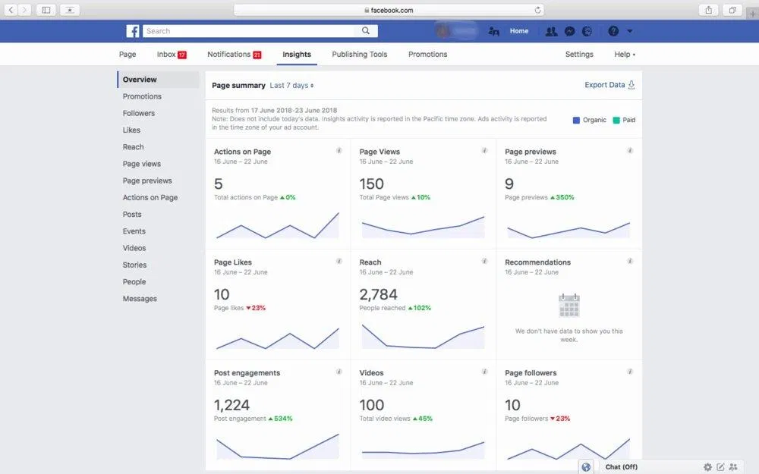Click the Export Data link

603,85
